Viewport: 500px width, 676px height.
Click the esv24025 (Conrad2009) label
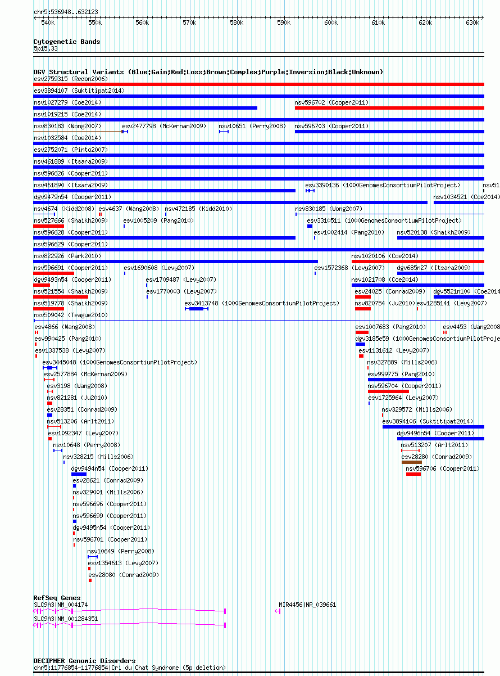(x=390, y=291)
